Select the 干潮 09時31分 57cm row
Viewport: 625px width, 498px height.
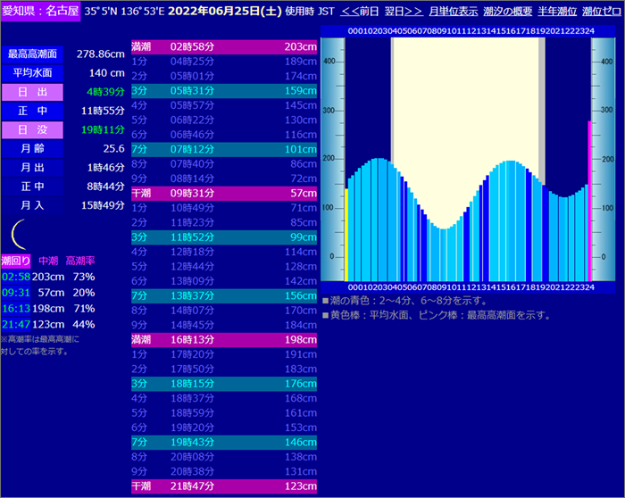click(224, 194)
